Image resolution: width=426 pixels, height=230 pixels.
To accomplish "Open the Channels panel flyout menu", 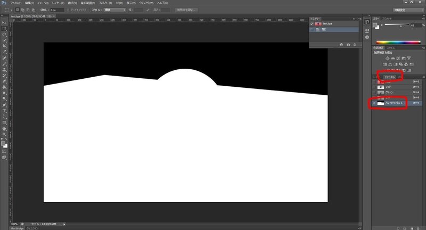I will click(423, 77).
